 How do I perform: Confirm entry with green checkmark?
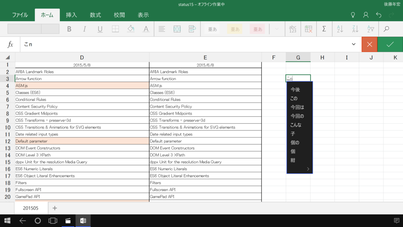point(390,44)
